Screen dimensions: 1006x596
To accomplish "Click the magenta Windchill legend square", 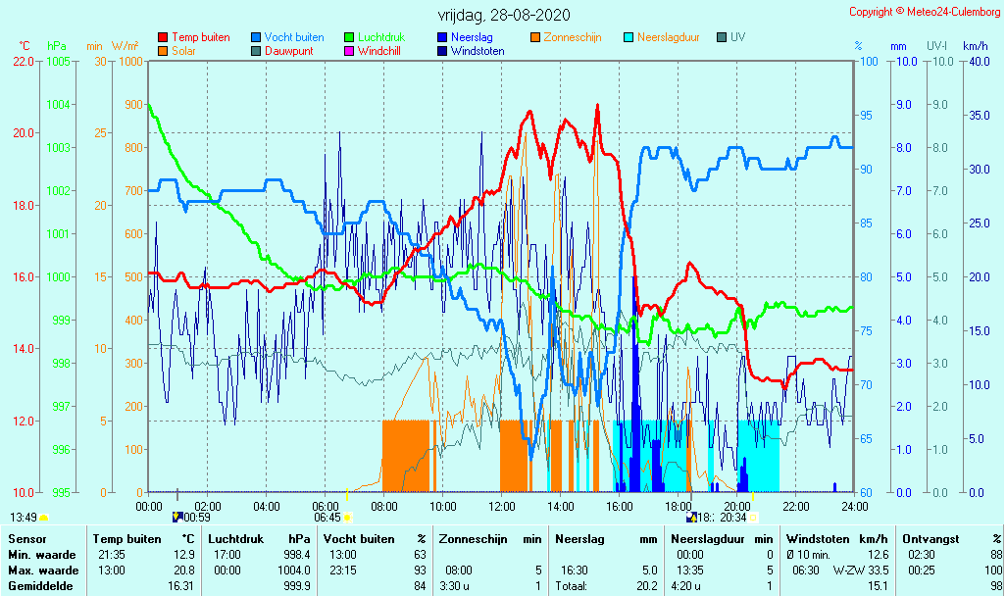I will coord(349,51).
